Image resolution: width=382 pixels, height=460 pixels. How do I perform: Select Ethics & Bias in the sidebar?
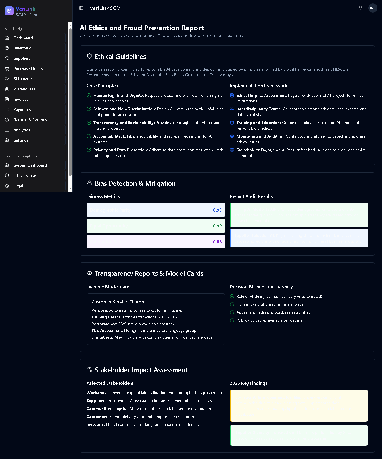(x=34, y=175)
